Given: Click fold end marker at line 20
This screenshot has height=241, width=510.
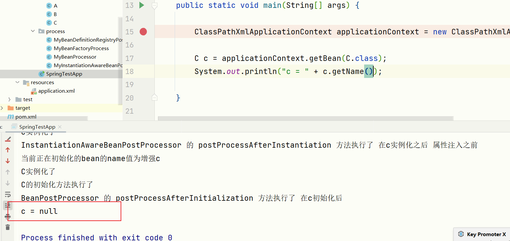Looking at the screenshot, I should 155,98.
